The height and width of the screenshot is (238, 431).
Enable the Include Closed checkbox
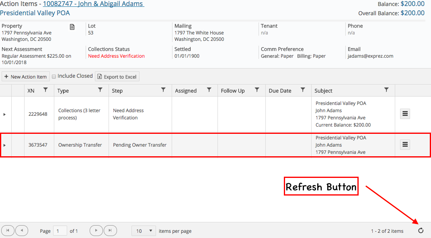[54, 76]
